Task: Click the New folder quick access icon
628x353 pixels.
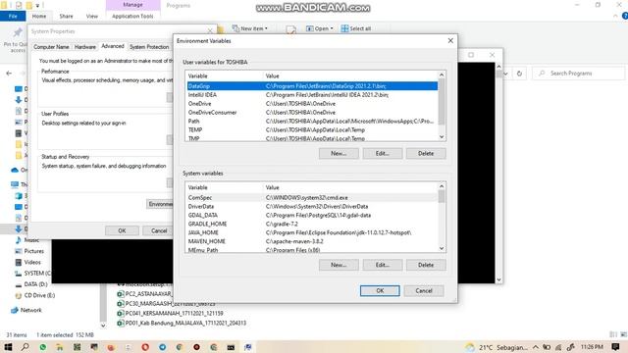Action: click(28, 5)
